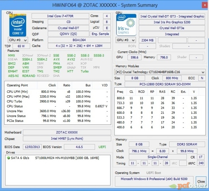Screen dimensions: 209x191
Task: Open the GPU #0 selector dropdown
Action: 126,40
